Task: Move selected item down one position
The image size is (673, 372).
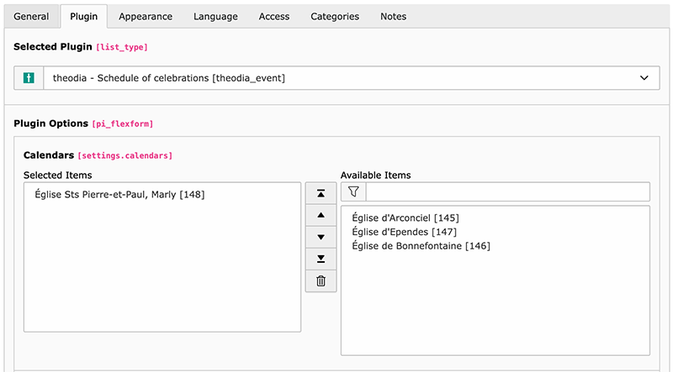Action: pyautogui.click(x=321, y=237)
